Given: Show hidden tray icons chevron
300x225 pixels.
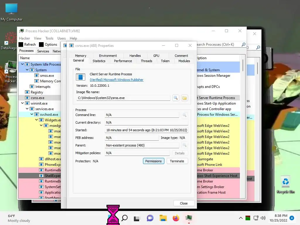Looking at the screenshot, I should coord(241,218).
